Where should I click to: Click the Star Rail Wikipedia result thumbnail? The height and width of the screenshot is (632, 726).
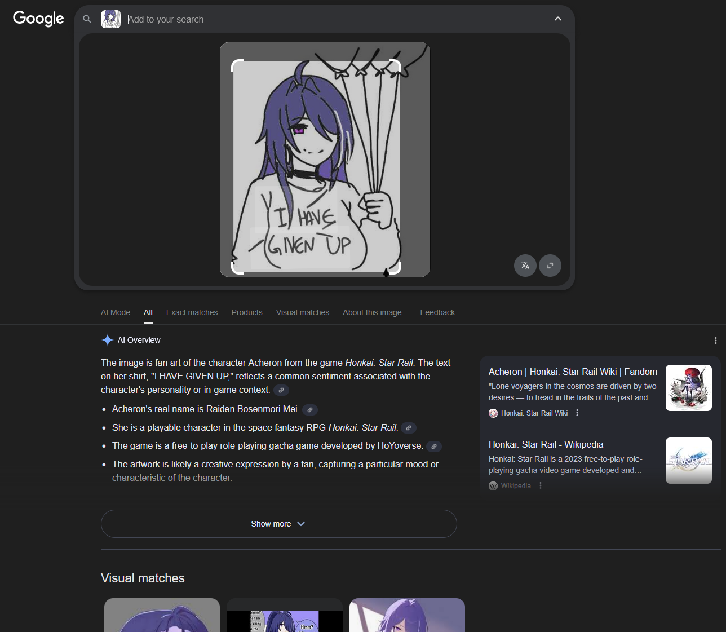click(689, 461)
